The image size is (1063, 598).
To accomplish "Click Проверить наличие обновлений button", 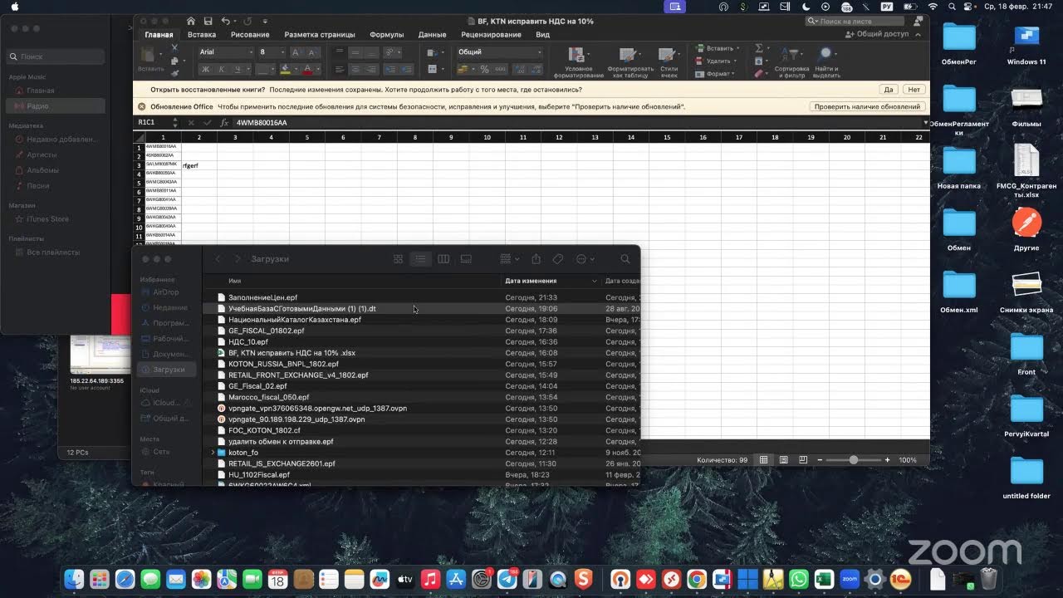I will click(867, 107).
